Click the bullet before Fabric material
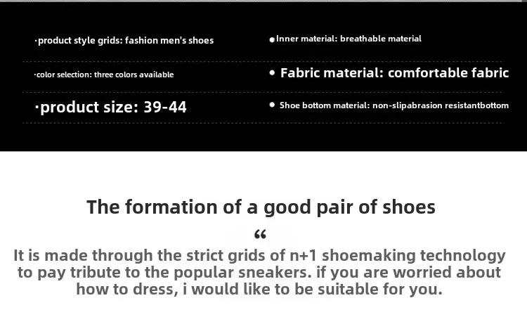 [272, 72]
